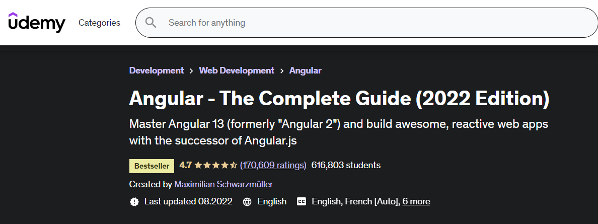Open Maximilian Schwarzmüller instructor profile
The width and height of the screenshot is (598, 224).
pyautogui.click(x=223, y=184)
